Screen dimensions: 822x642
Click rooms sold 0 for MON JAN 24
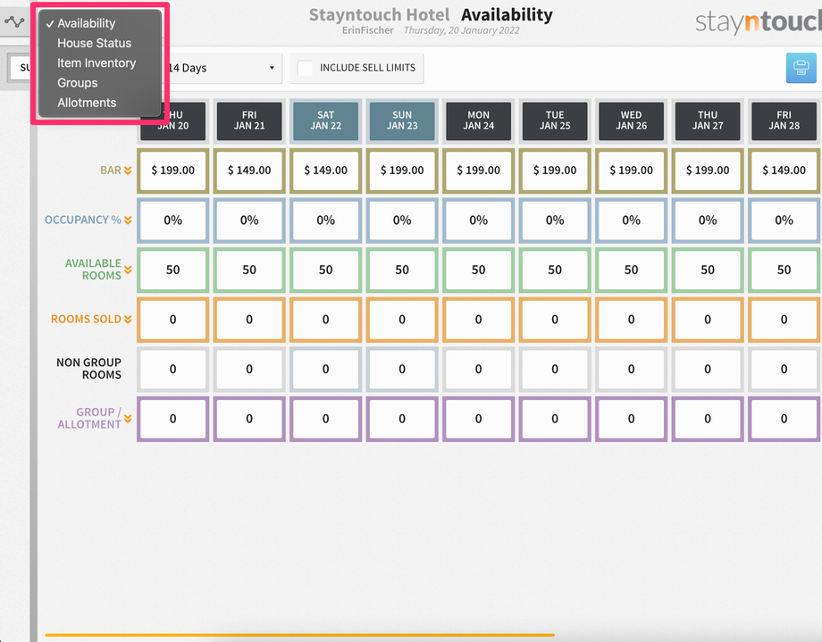coord(479,319)
